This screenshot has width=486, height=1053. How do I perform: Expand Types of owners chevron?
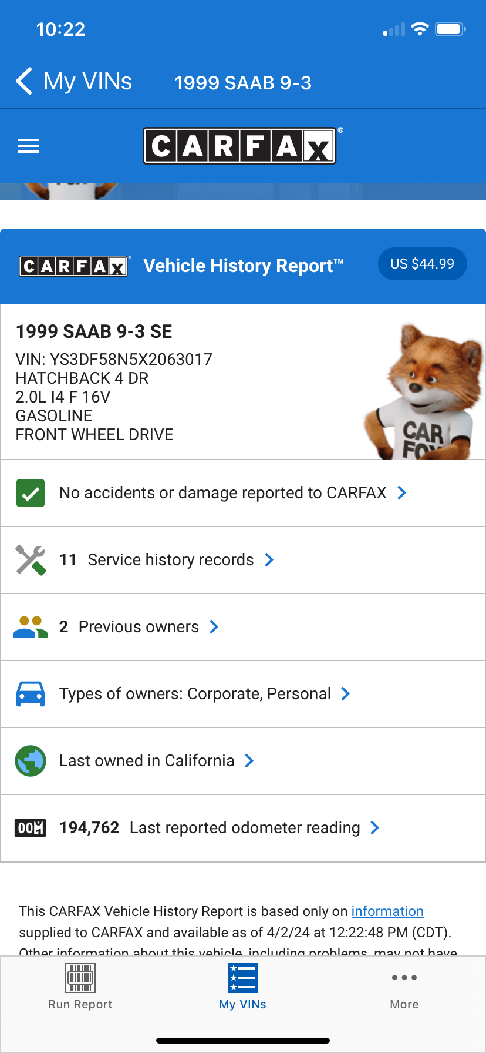tap(346, 694)
